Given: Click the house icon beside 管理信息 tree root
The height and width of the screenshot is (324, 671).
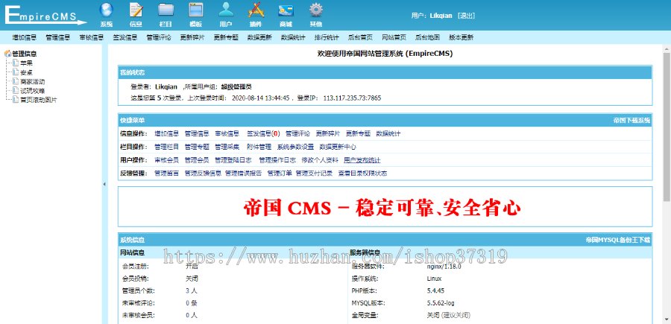Looking at the screenshot, I should tap(7, 54).
